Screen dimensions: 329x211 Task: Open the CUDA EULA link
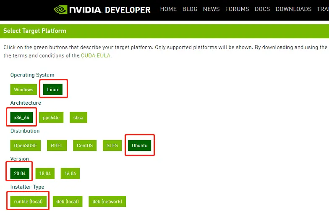click(96, 55)
